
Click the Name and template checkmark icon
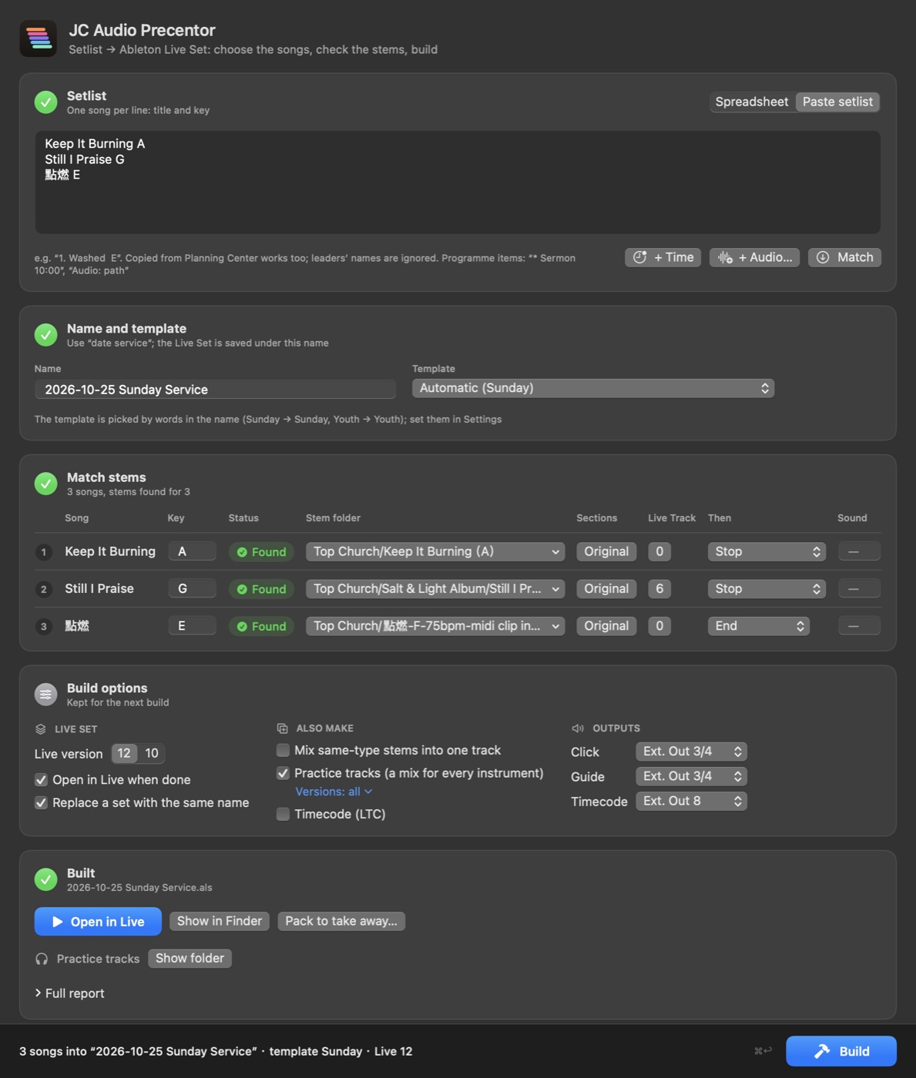[x=45, y=335]
